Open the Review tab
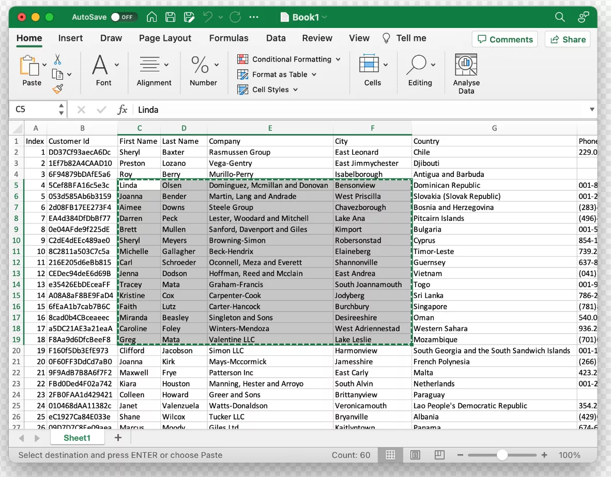 (x=317, y=38)
